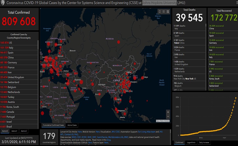Open the map bookmarks icon

[x=159, y=12]
